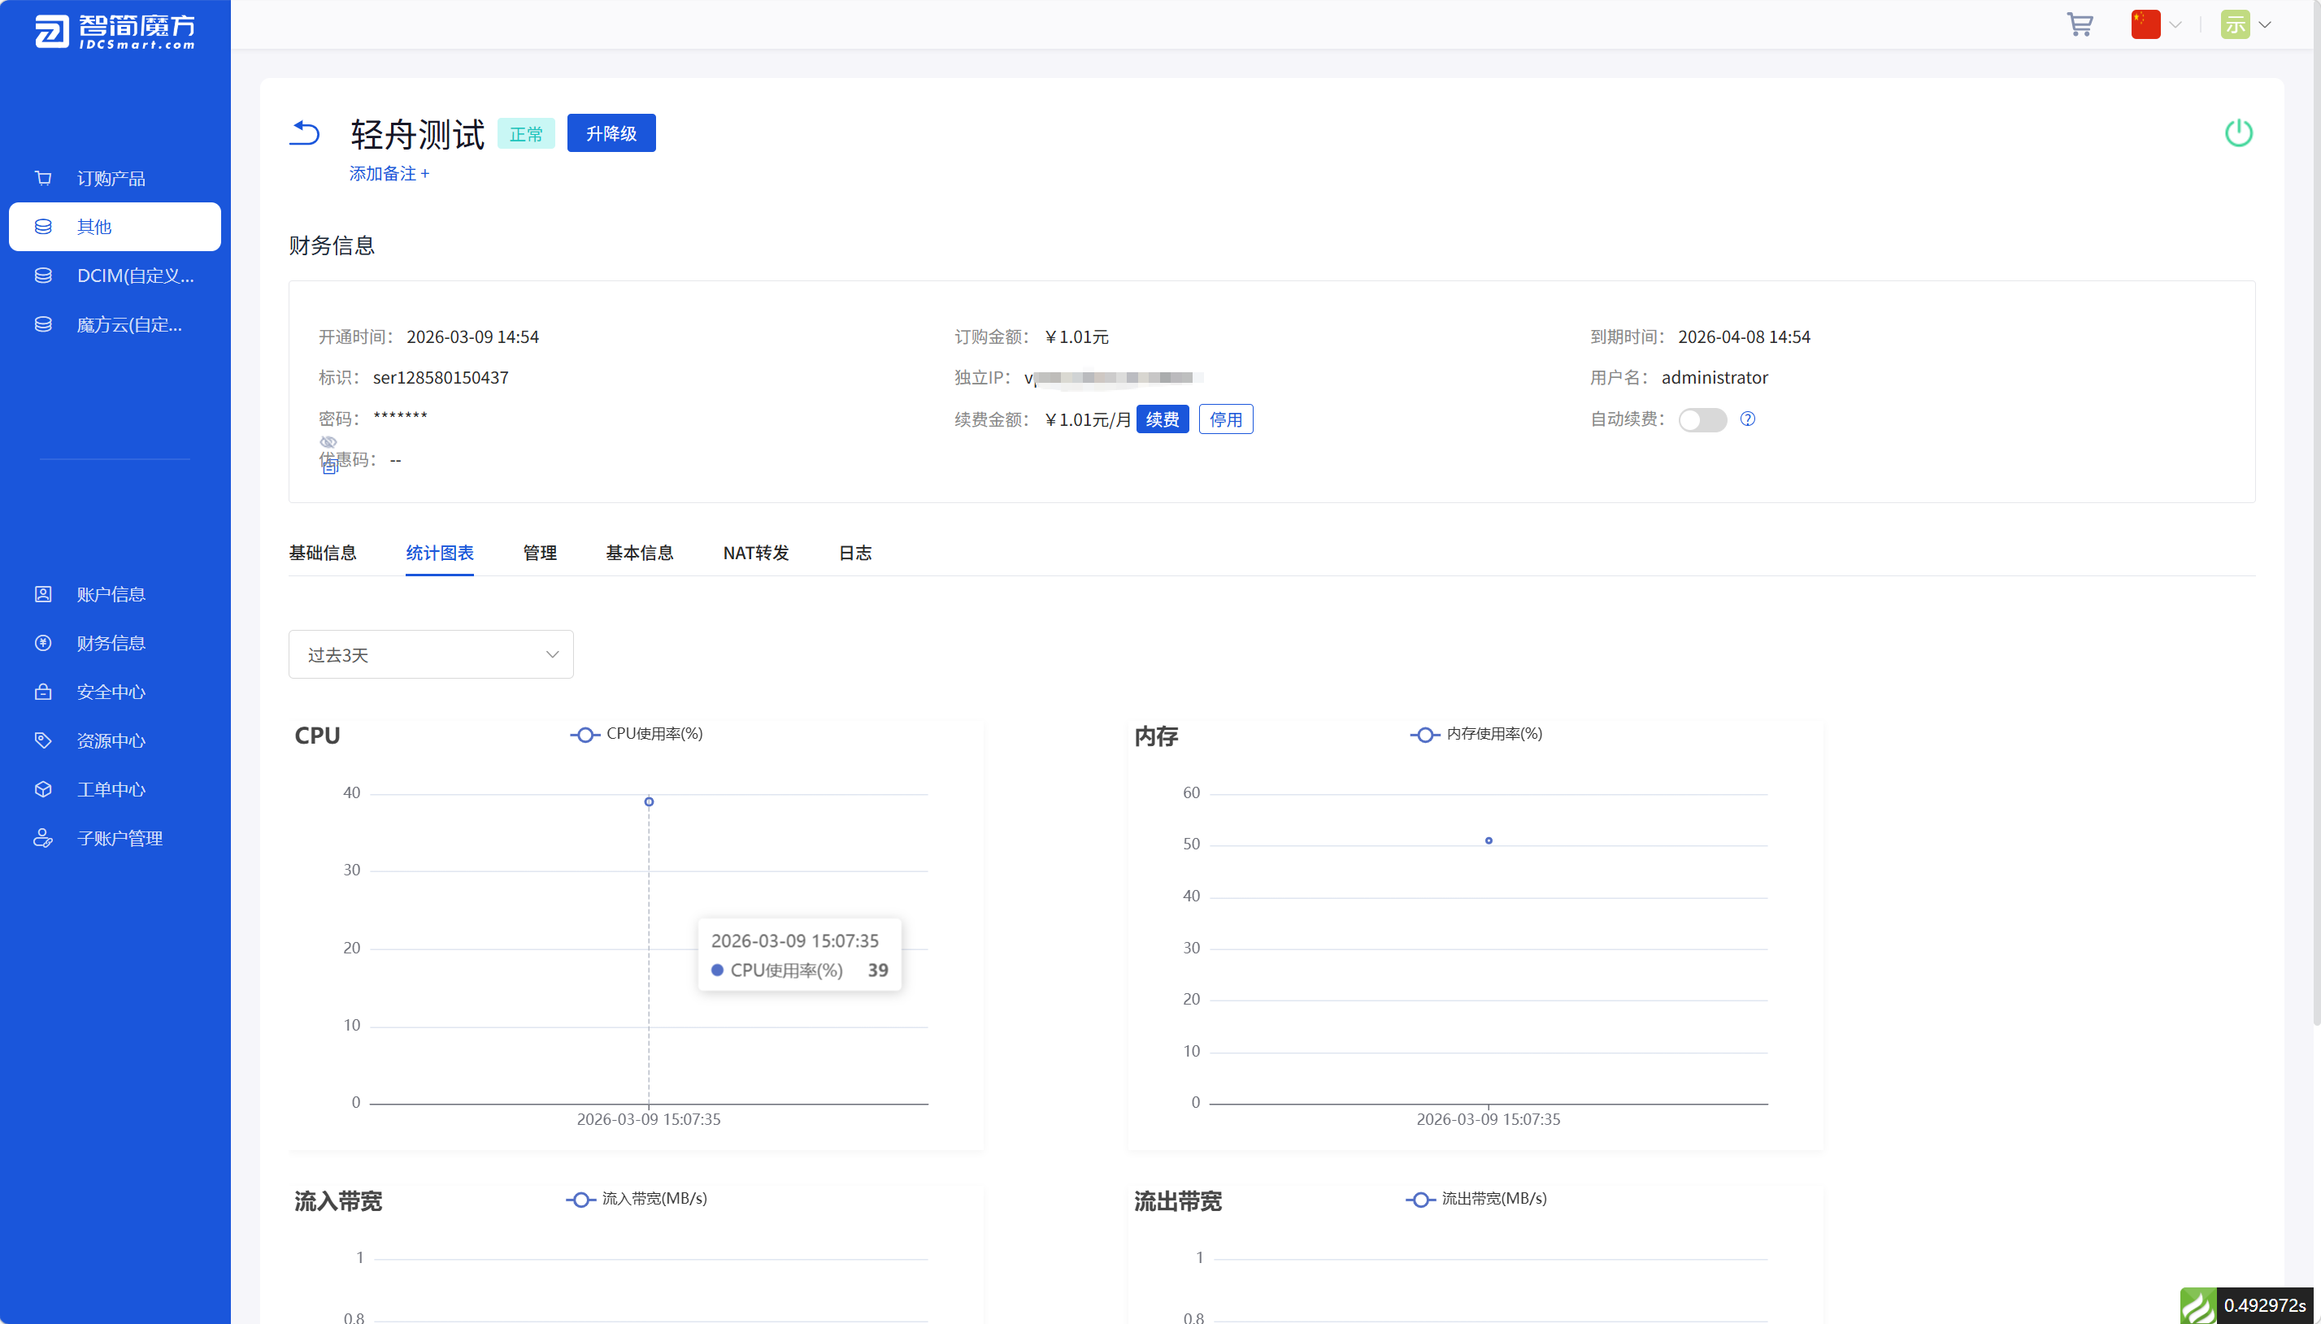Open the shopping cart
Viewport: 2321px width, 1324px height.
coord(2079,24)
